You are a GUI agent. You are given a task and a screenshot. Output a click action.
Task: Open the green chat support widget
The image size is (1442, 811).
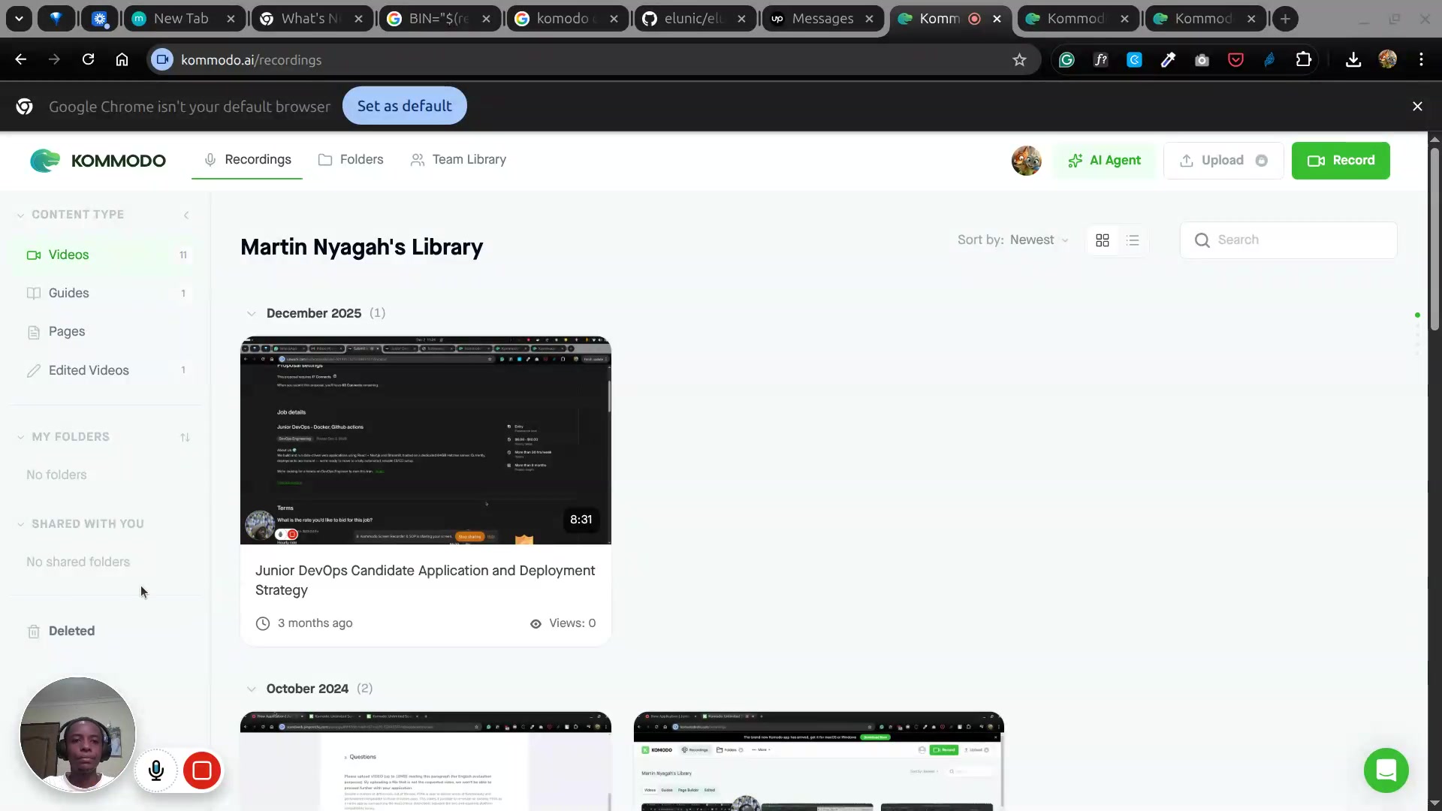point(1386,770)
